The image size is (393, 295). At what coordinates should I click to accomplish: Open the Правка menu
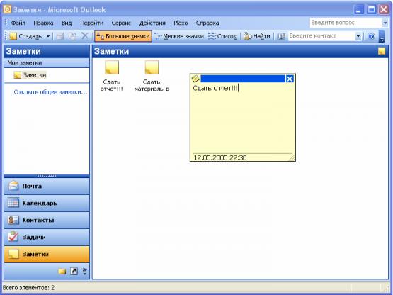click(43, 23)
